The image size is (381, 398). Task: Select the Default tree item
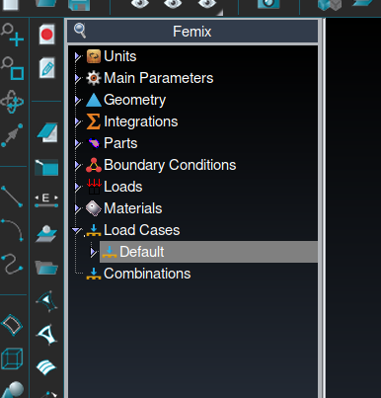click(x=208, y=252)
